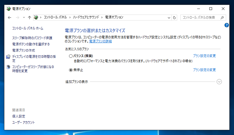Viewport: 234px width, 135px height.
Task: Select コントロール パネル in breadcrumb
Action: [55, 17]
